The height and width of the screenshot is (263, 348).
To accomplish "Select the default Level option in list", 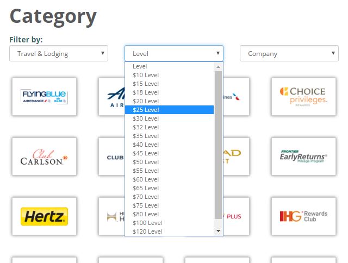I will [169, 66].
